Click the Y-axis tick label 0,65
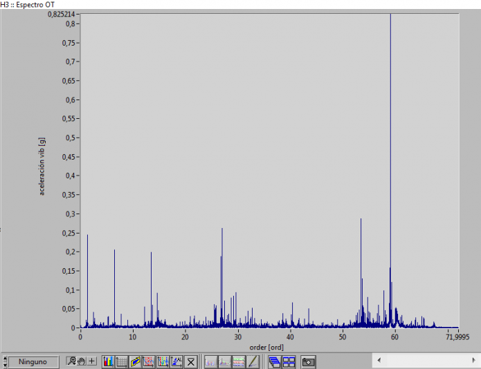 click(x=69, y=81)
